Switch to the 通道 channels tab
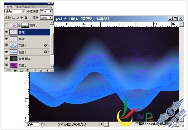Screen dimensions: 188x130 point(19,7)
